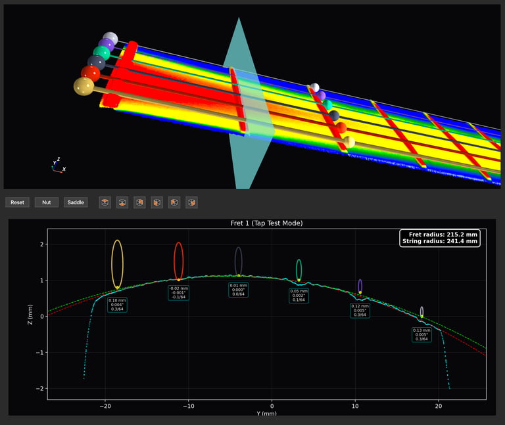Click the 0.12 mm measurement label

[x=360, y=311]
